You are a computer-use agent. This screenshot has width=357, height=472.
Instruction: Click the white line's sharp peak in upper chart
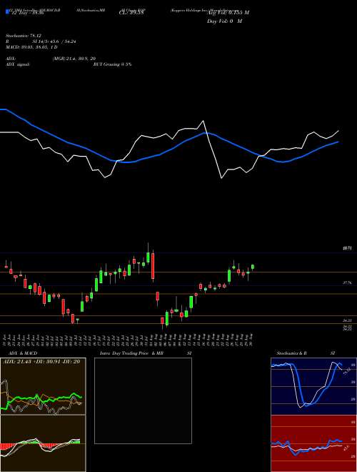(203, 121)
